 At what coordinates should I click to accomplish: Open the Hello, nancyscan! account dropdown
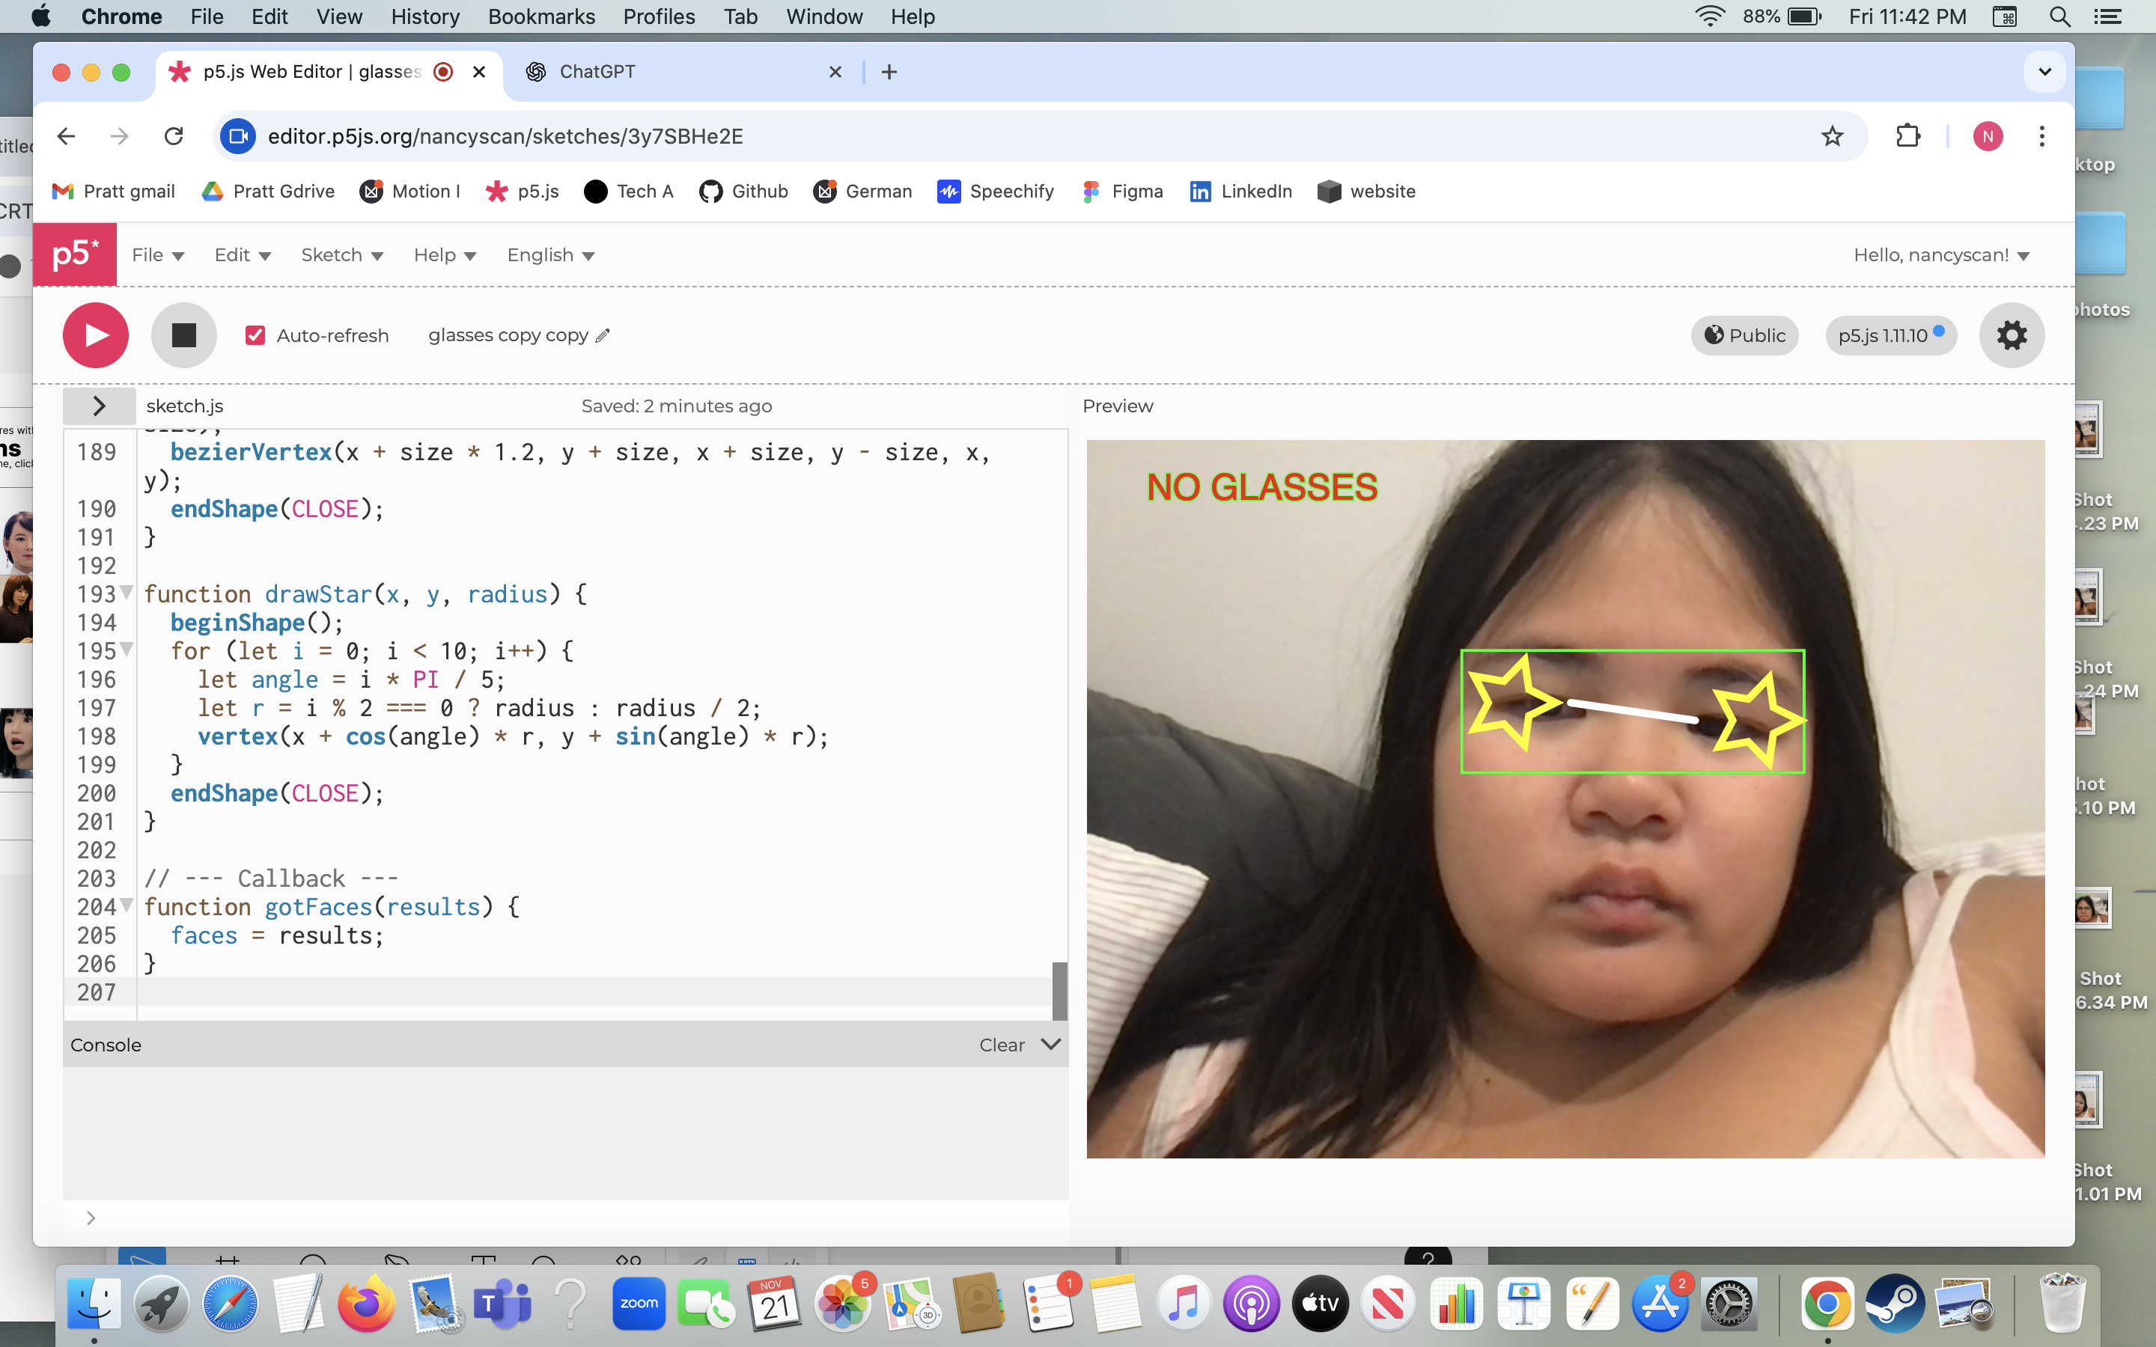click(x=1941, y=254)
